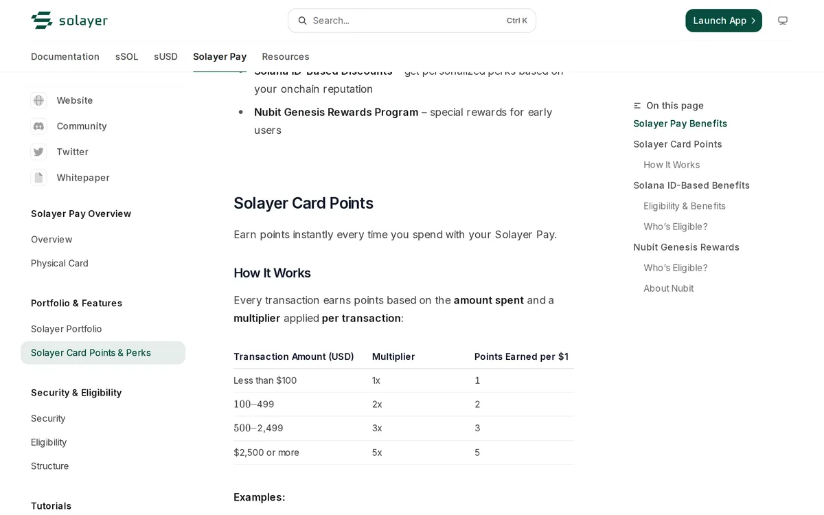This screenshot has height=515, width=824.
Task: Jump to Nubit Genesis Rewards section
Action: point(687,247)
